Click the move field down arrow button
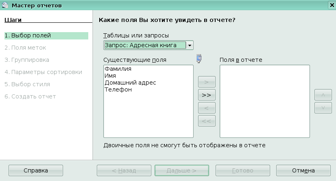Viewport: 336px width, 181px height. point(323,108)
